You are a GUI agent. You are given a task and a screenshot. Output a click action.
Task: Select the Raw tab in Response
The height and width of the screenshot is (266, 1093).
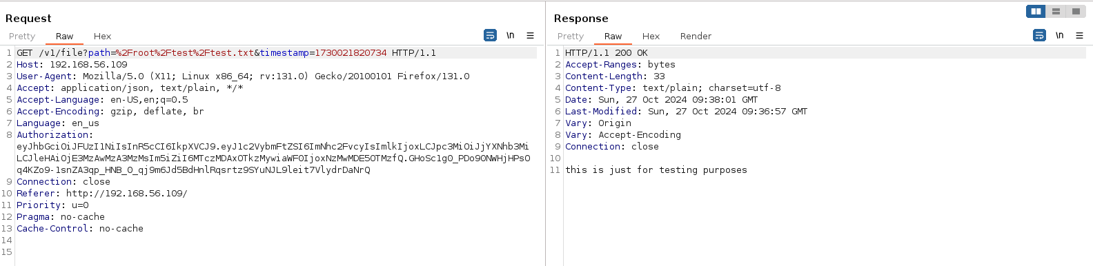click(x=613, y=36)
